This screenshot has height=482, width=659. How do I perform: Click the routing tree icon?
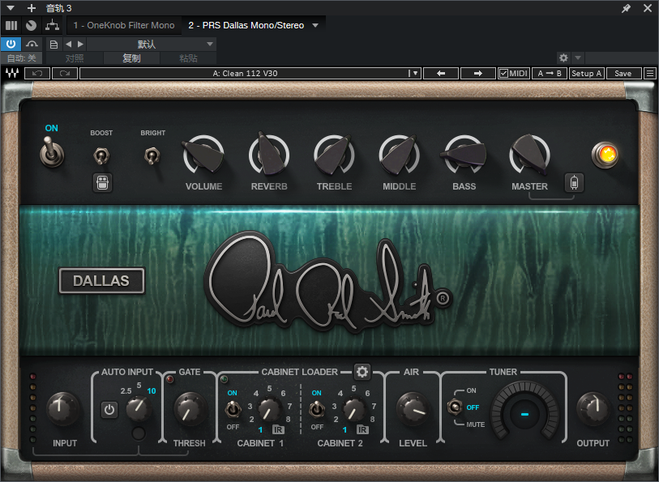pos(52,25)
